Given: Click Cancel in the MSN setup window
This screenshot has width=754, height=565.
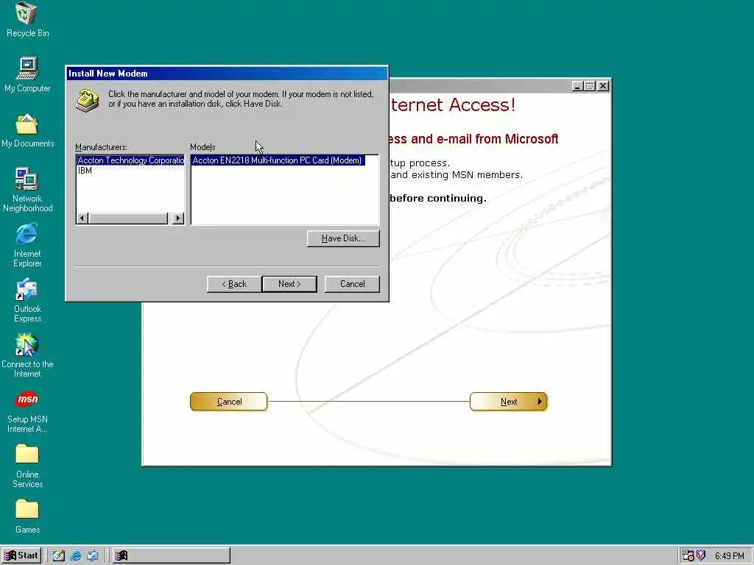Looking at the screenshot, I should pos(229,402).
